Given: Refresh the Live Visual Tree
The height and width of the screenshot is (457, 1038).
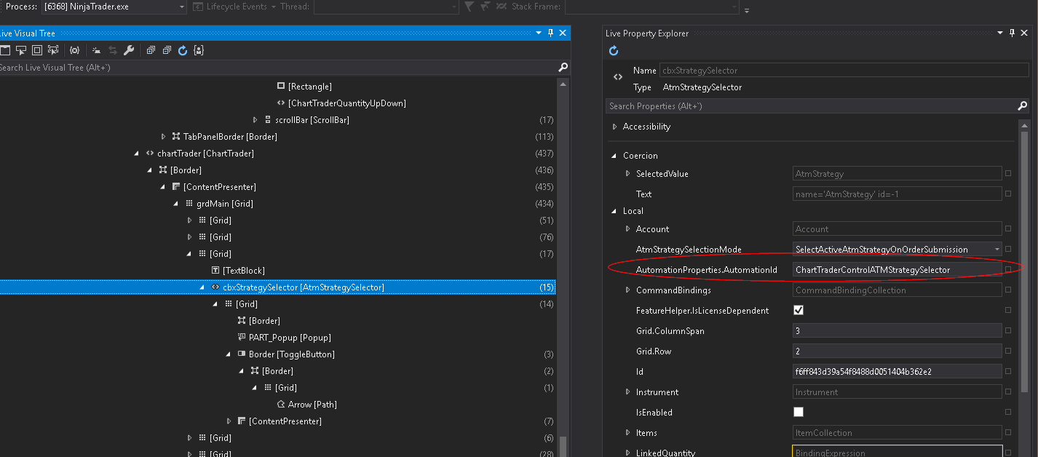Looking at the screenshot, I should [x=183, y=50].
